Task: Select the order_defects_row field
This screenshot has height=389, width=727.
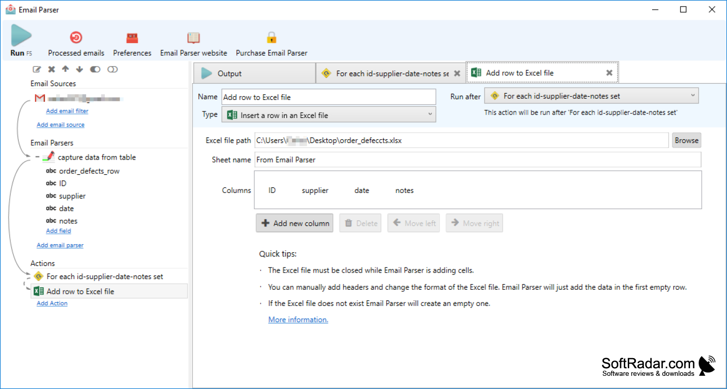Action: [x=89, y=171]
